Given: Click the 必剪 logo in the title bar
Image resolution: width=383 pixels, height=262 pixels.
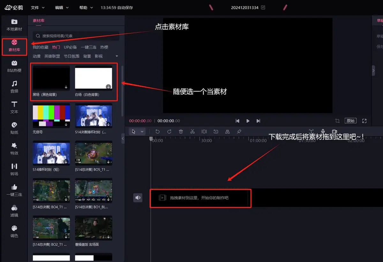Looking at the screenshot, I should [14, 7].
